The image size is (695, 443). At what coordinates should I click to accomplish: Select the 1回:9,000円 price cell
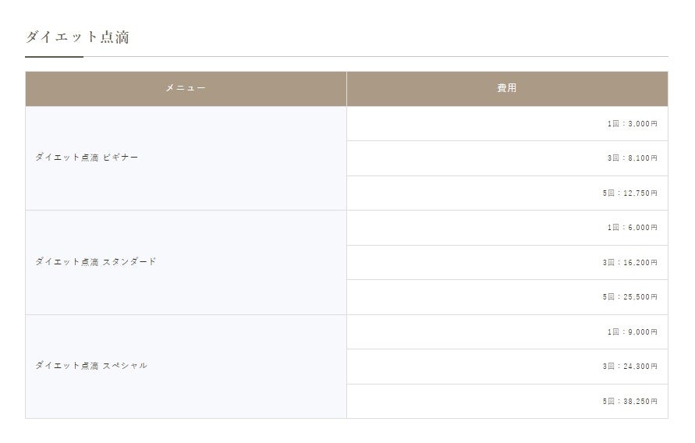[x=507, y=331]
